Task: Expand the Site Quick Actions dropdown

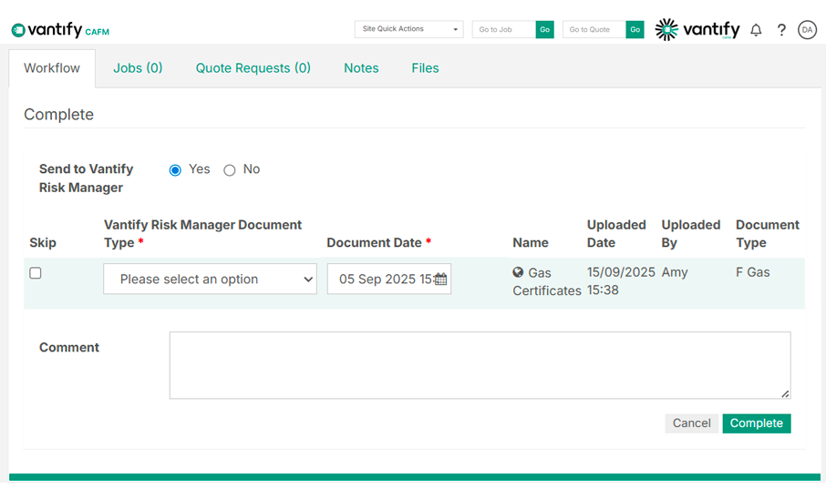Action: coord(408,29)
